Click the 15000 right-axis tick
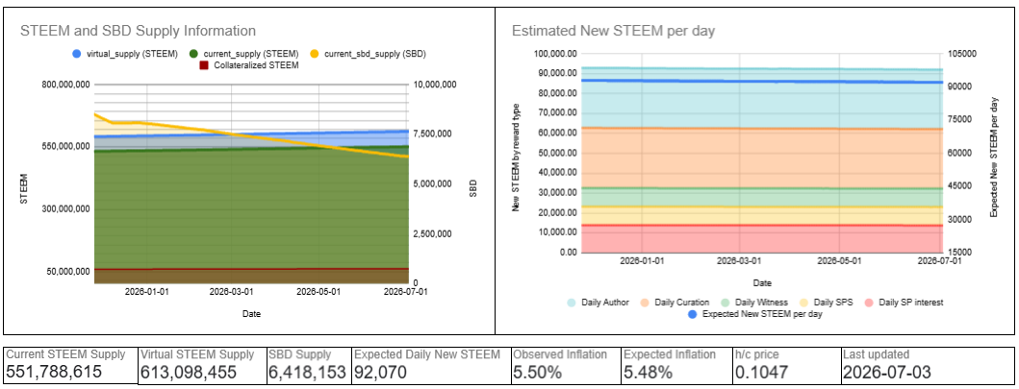 click(958, 253)
